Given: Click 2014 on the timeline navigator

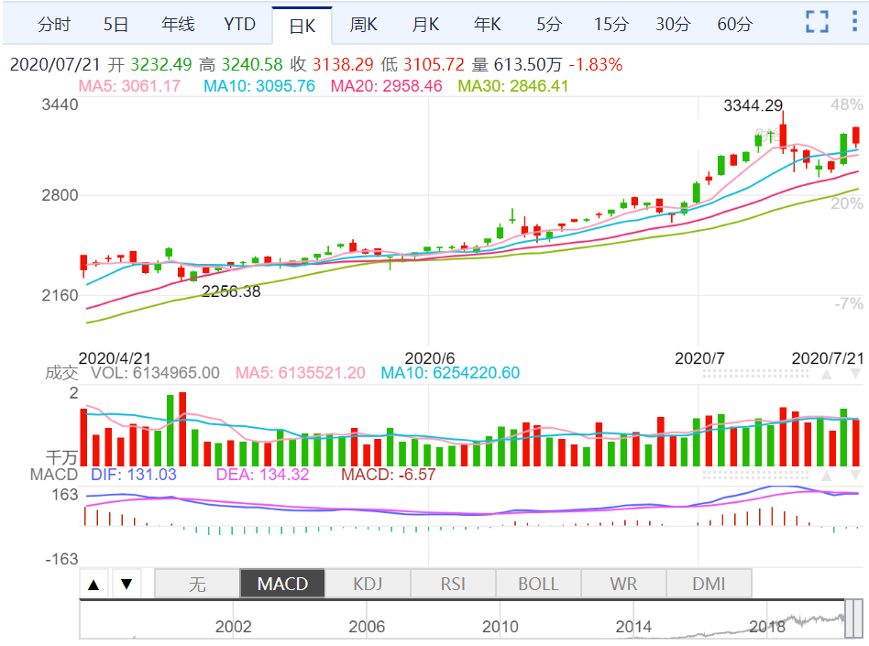Looking at the screenshot, I should pos(633,627).
